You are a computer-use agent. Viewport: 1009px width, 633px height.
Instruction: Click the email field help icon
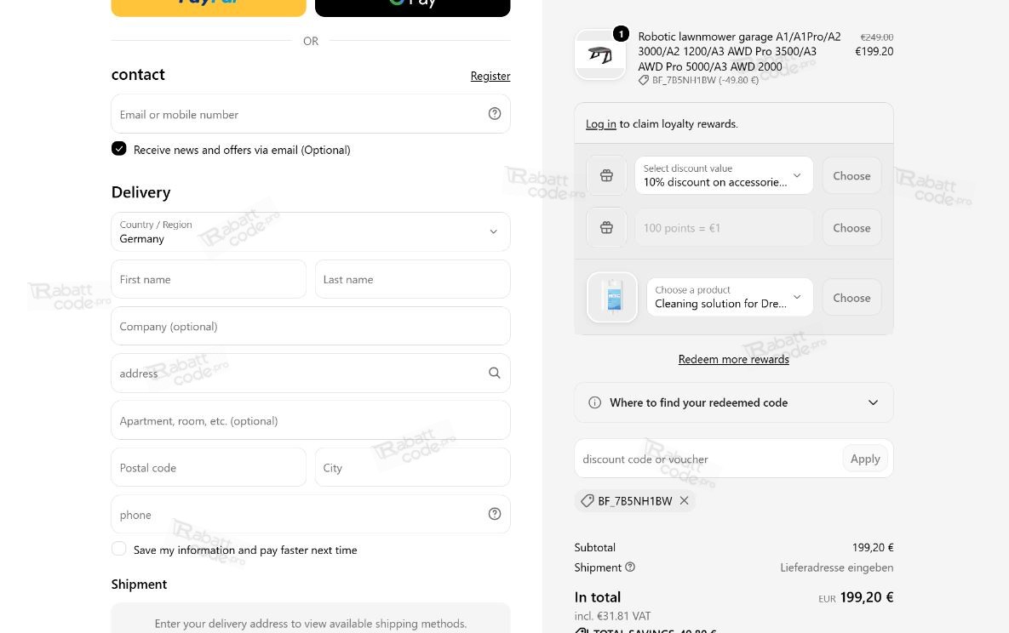click(x=494, y=114)
